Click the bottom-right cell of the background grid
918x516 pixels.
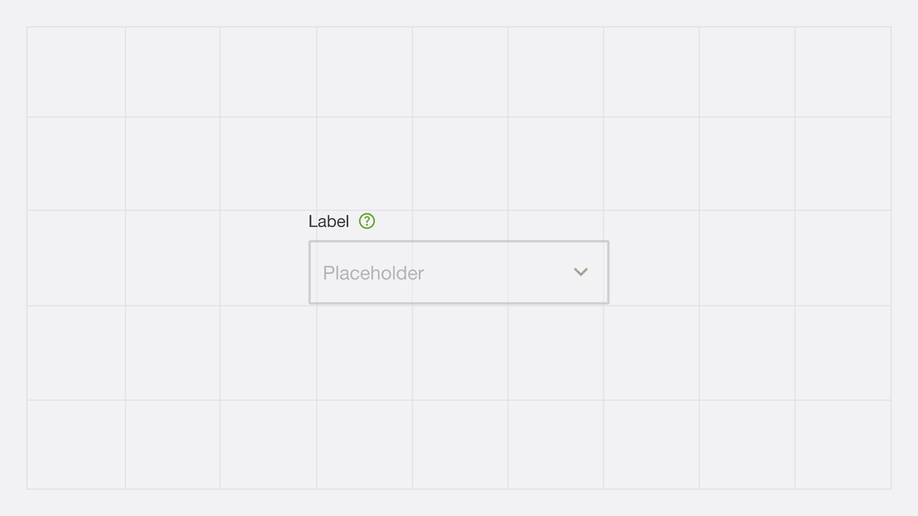(x=843, y=444)
